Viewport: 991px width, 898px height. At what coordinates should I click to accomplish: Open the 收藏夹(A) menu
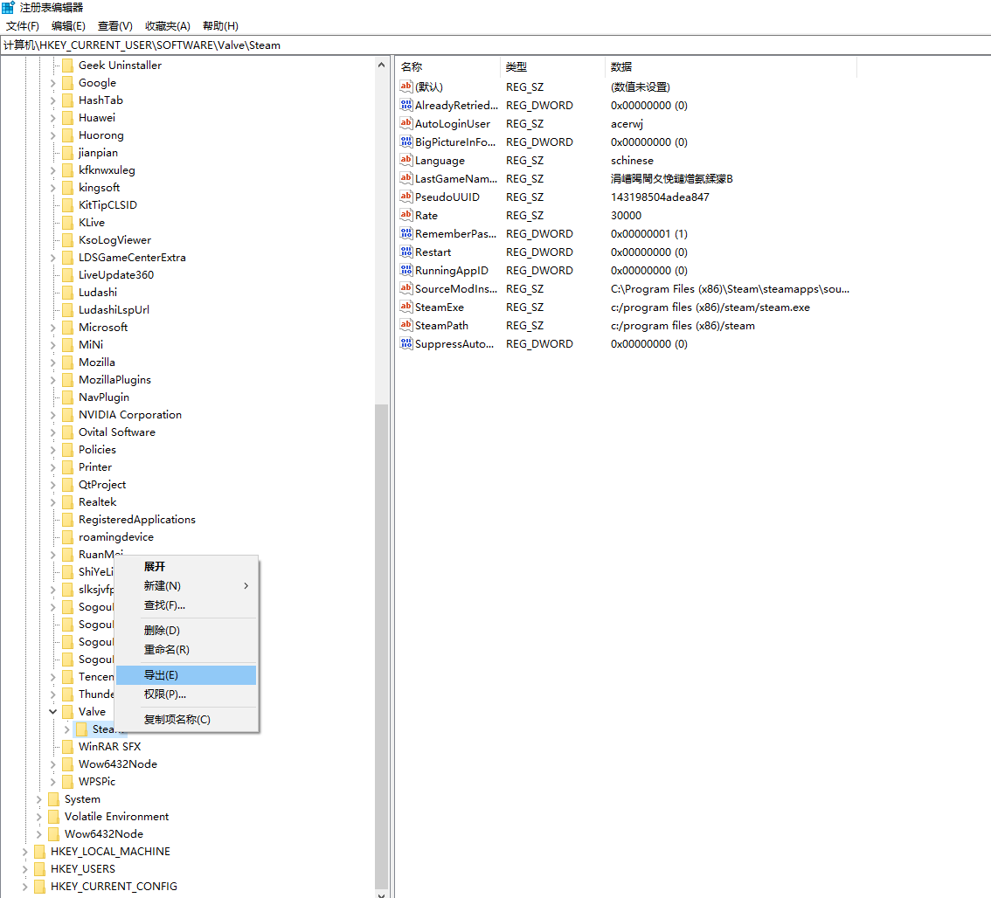tap(168, 26)
